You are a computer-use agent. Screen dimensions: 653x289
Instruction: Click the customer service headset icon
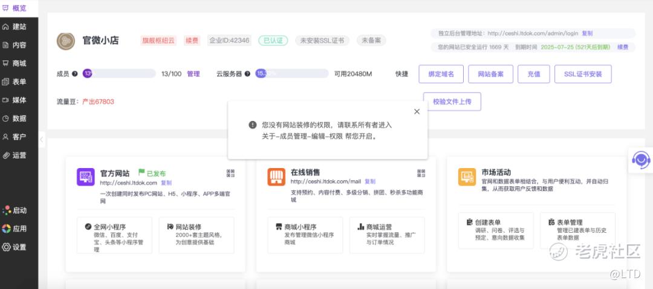641,160
